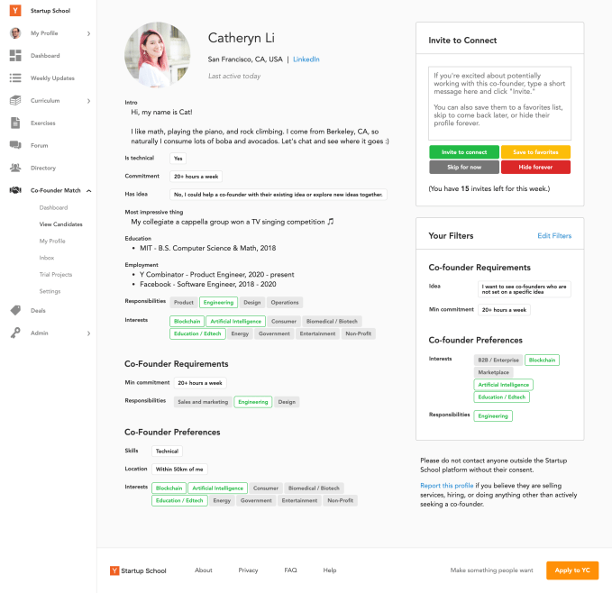
Task: Open Catheryn's LinkedIn link
Action: click(x=306, y=59)
